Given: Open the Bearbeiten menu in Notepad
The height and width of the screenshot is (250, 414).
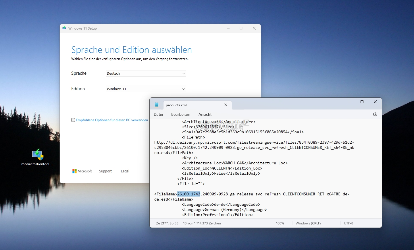Looking at the screenshot, I should (181, 114).
